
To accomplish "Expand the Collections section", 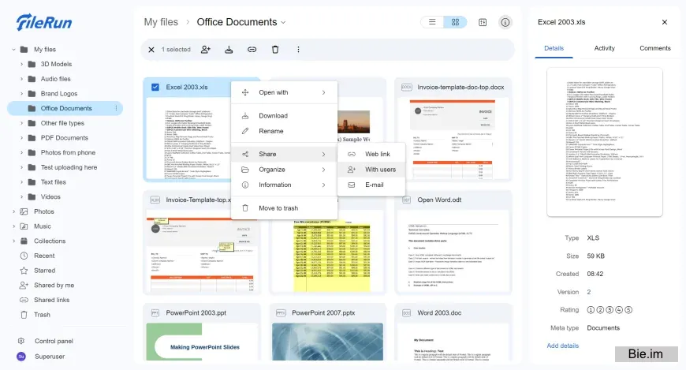I will click(x=13, y=241).
